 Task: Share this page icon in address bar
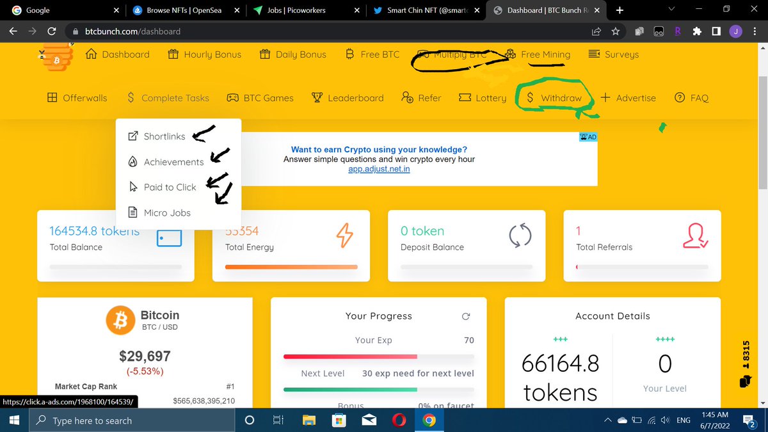click(596, 31)
